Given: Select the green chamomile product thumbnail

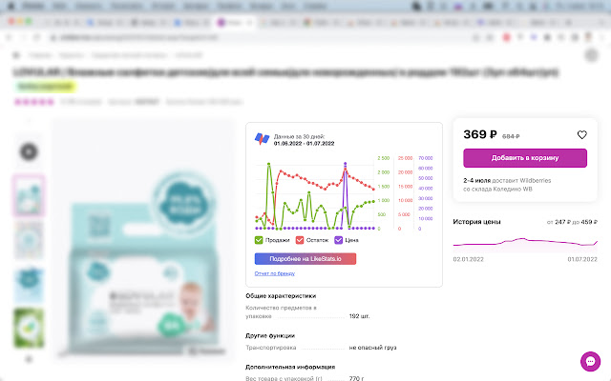Looking at the screenshot, I should tap(29, 328).
